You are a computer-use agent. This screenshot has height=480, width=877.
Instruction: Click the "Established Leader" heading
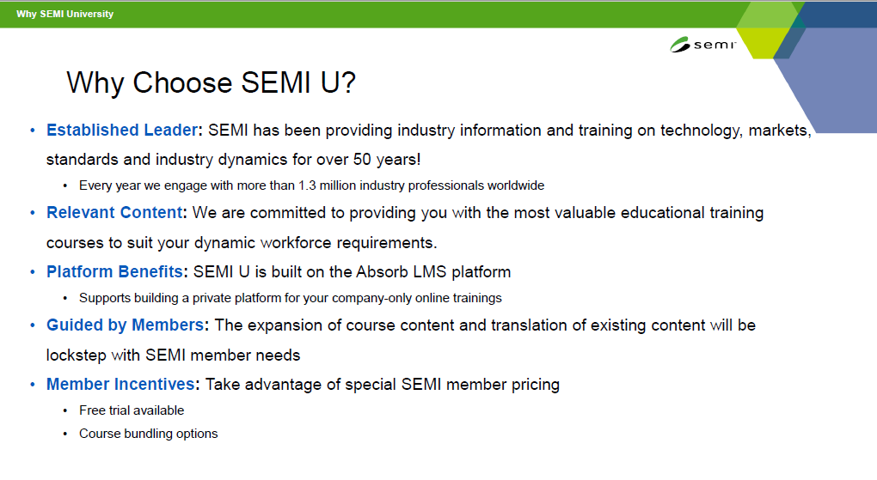[x=122, y=131]
